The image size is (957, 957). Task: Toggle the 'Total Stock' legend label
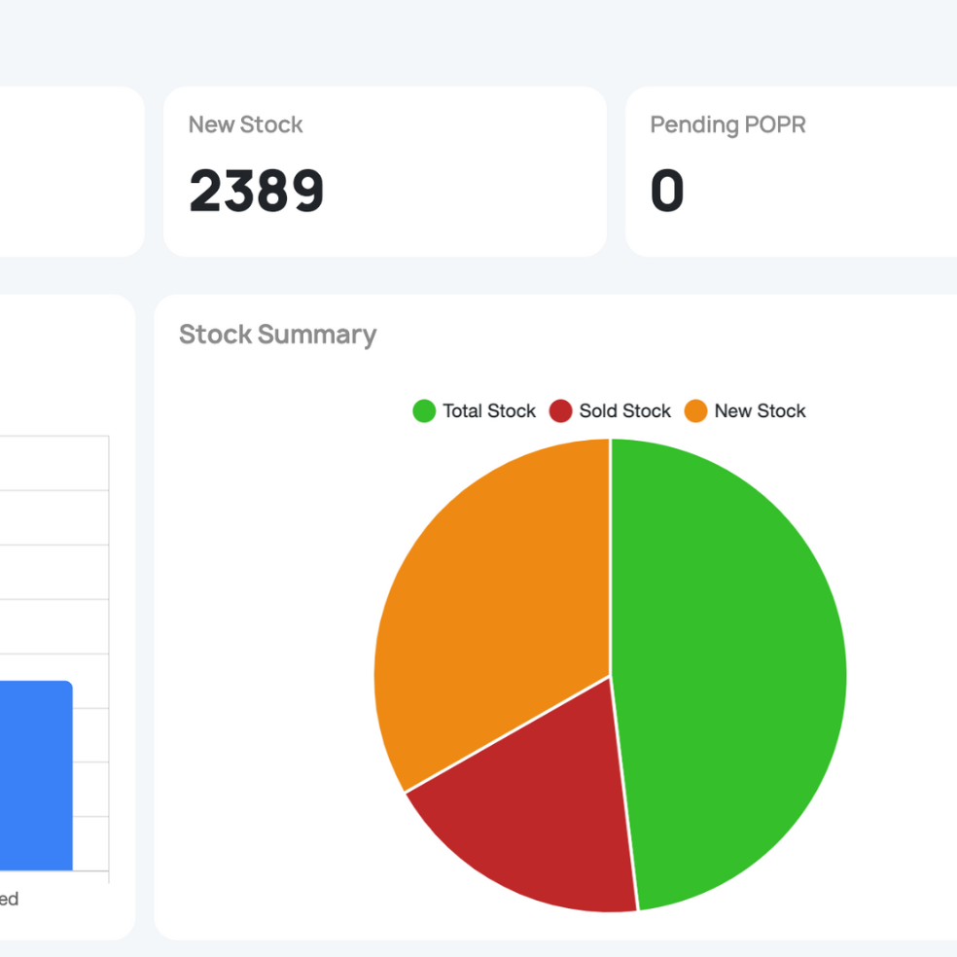pyautogui.click(x=488, y=411)
